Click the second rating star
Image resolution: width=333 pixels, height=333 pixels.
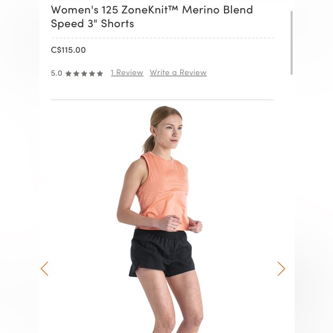(76, 73)
